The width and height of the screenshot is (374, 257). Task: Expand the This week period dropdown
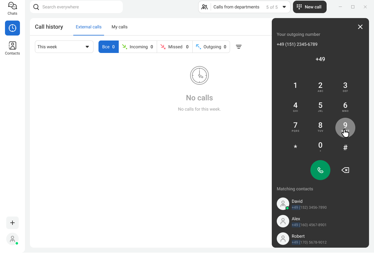tap(64, 47)
